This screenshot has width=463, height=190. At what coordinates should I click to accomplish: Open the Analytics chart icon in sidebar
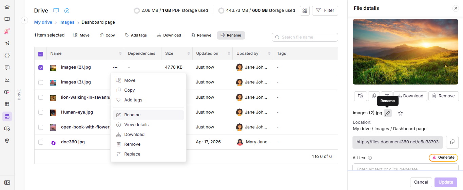(7, 80)
